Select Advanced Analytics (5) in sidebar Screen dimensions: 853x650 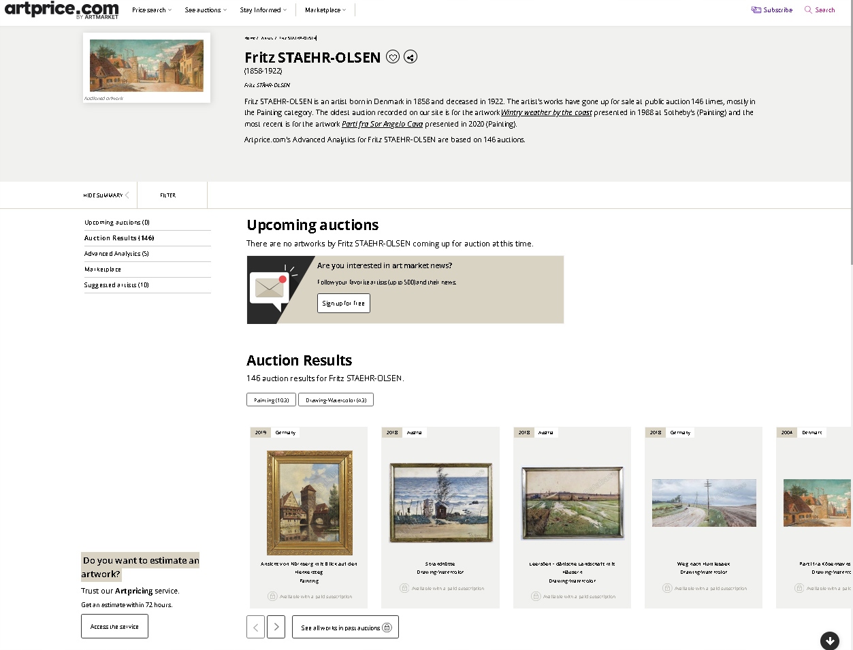pyautogui.click(x=116, y=254)
